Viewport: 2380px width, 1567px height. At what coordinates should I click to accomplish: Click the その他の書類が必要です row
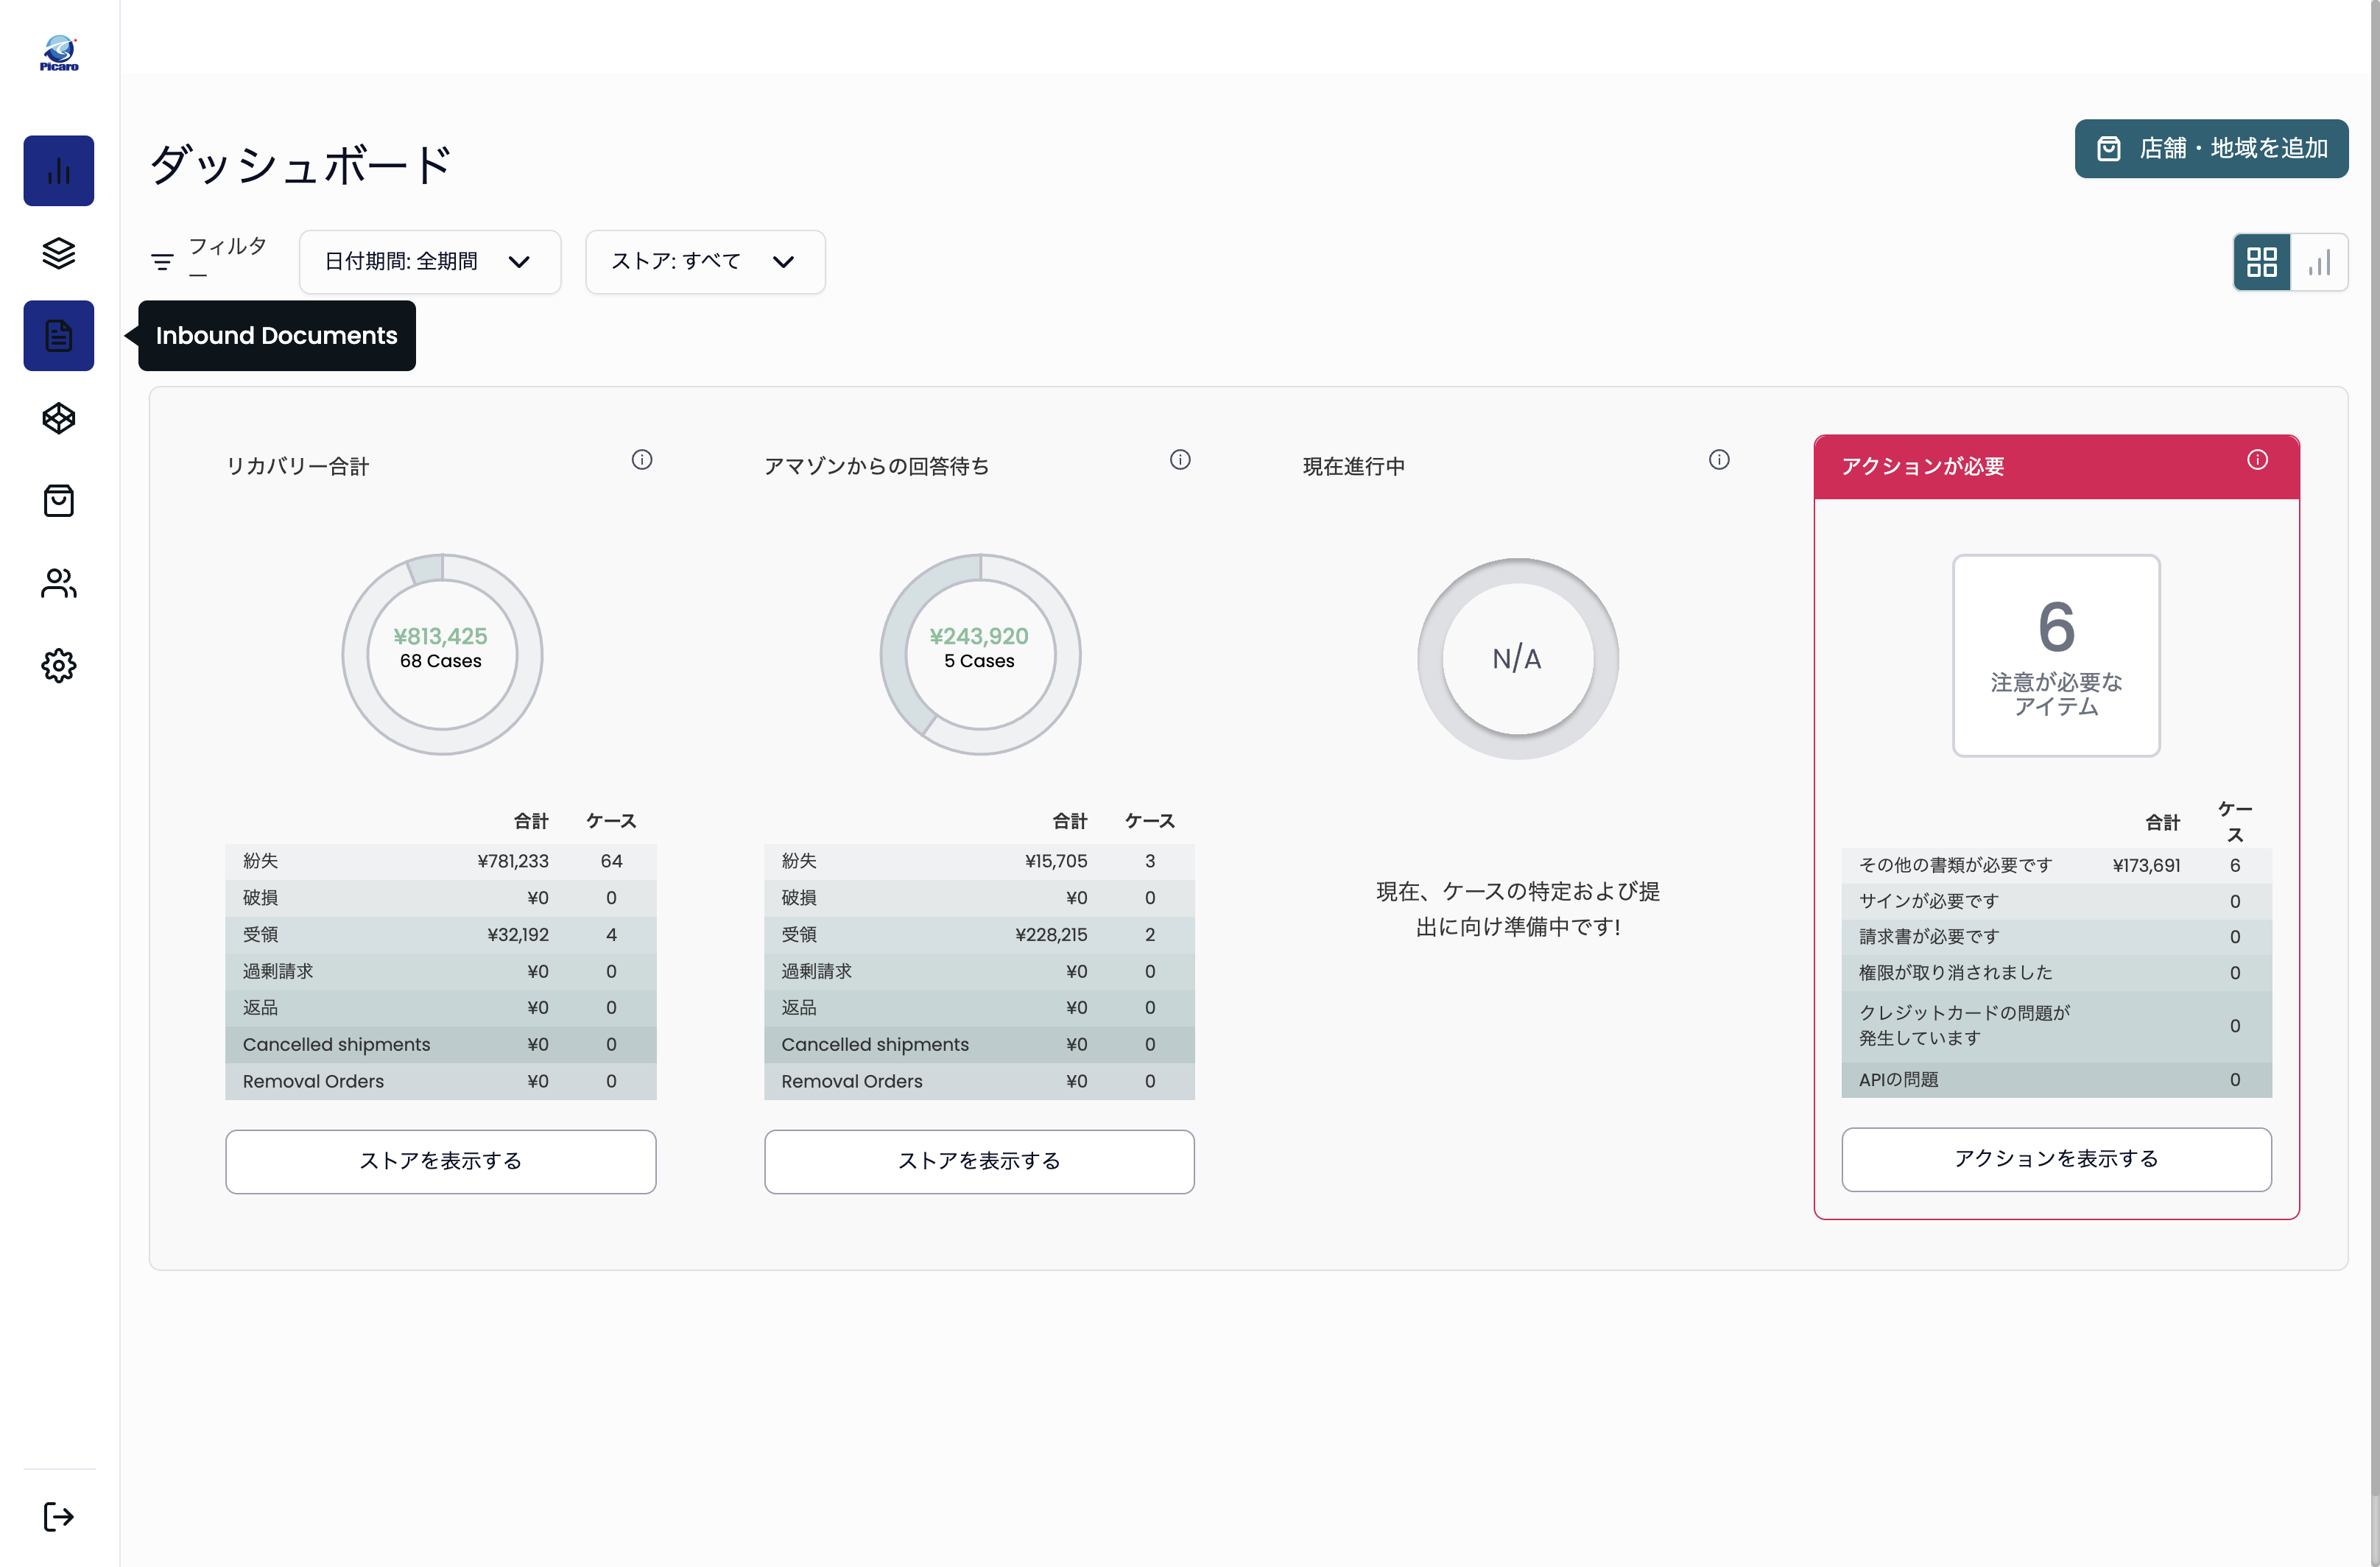pyautogui.click(x=2056, y=866)
